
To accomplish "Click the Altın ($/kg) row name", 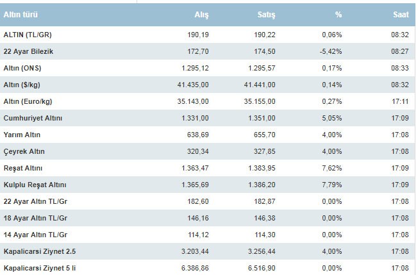I will [x=24, y=85].
